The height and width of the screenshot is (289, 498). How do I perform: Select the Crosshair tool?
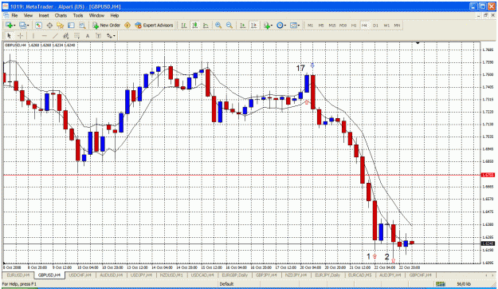[x=20, y=36]
